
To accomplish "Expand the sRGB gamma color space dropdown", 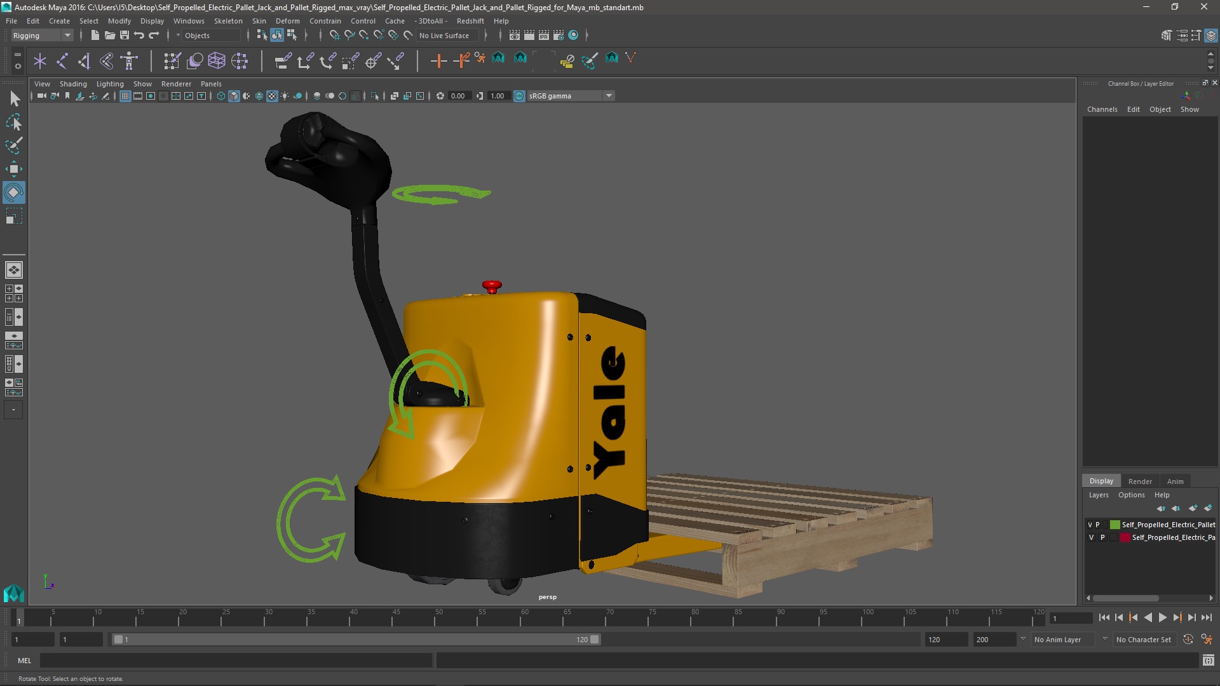I will coord(609,96).
